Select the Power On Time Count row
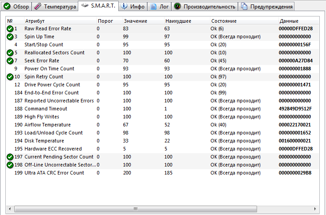 click(162, 69)
